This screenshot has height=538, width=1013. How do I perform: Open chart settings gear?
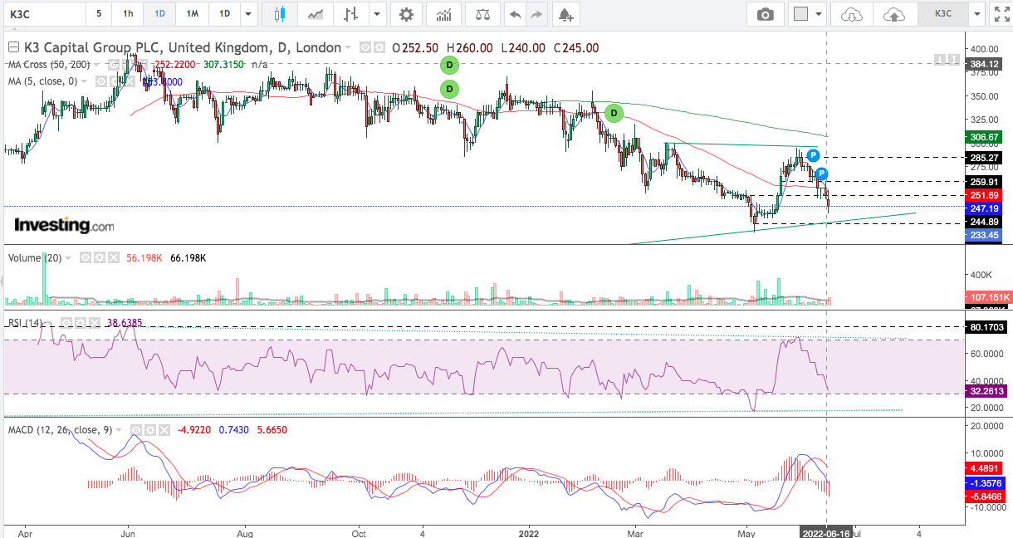click(406, 14)
